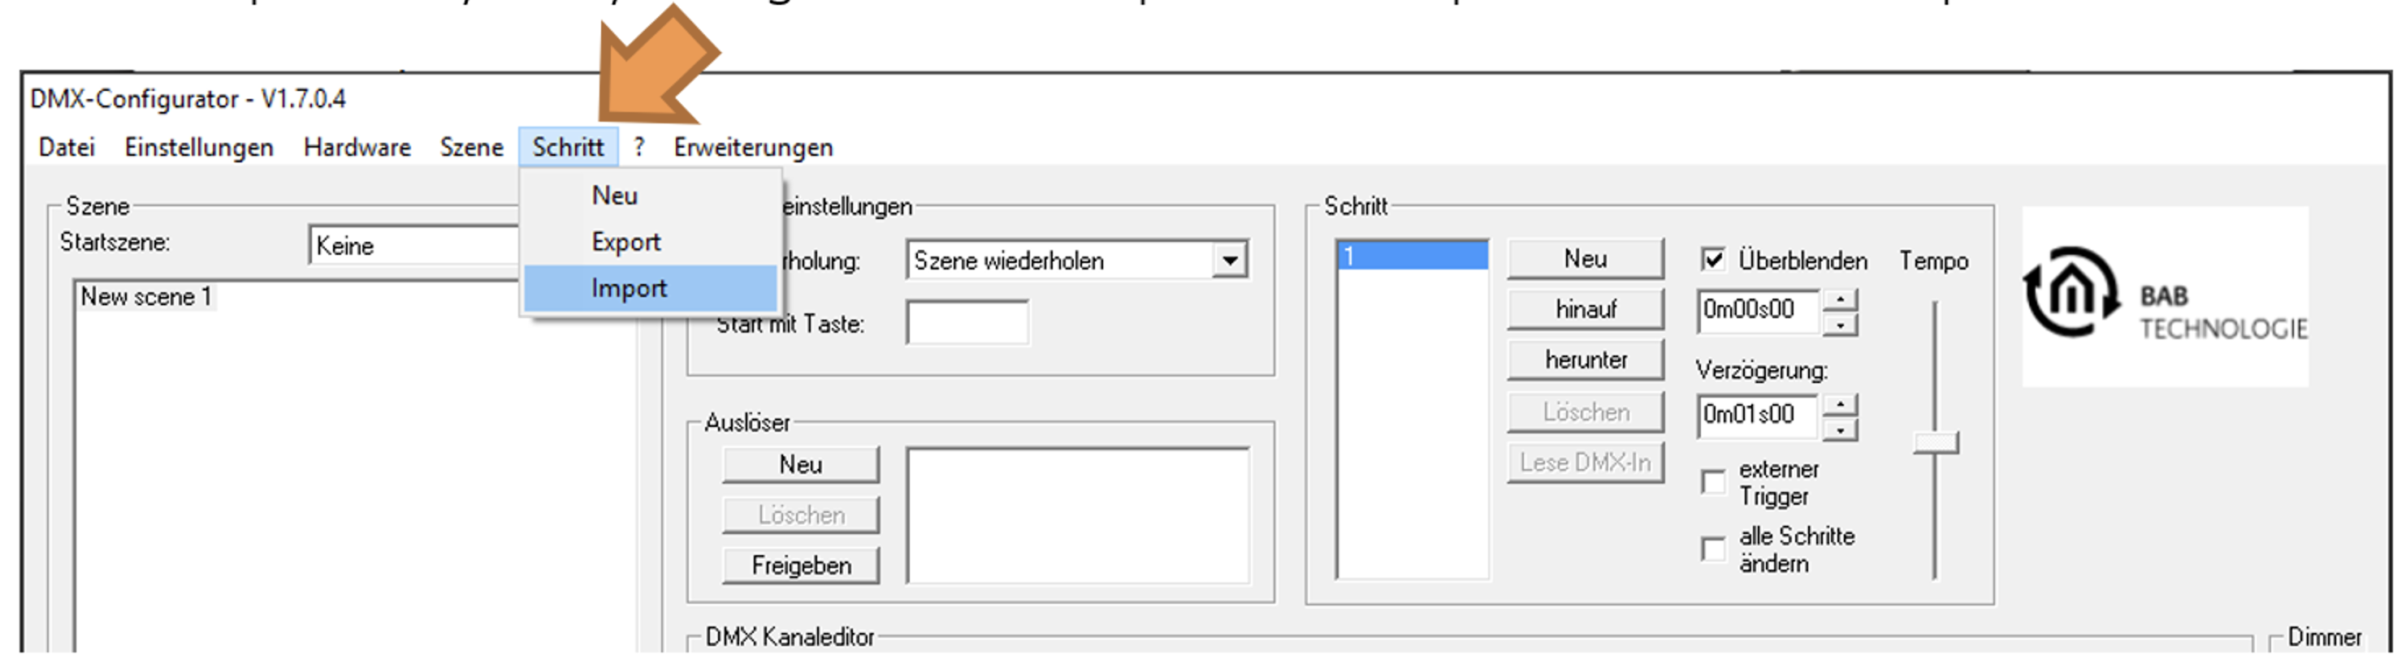
Task: Open the Hardware menu
Action: (x=357, y=148)
